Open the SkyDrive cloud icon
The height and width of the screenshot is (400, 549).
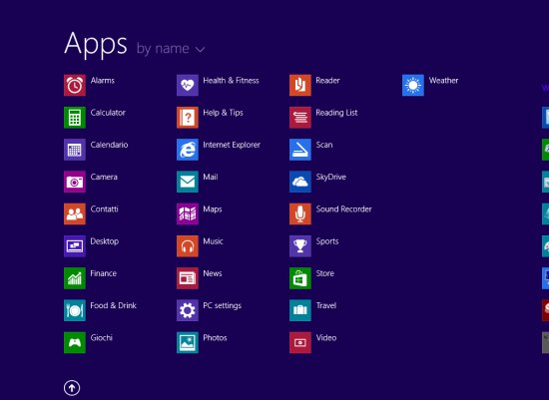[300, 182]
